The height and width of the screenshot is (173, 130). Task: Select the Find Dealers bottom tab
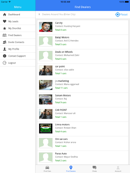click(71, 169)
